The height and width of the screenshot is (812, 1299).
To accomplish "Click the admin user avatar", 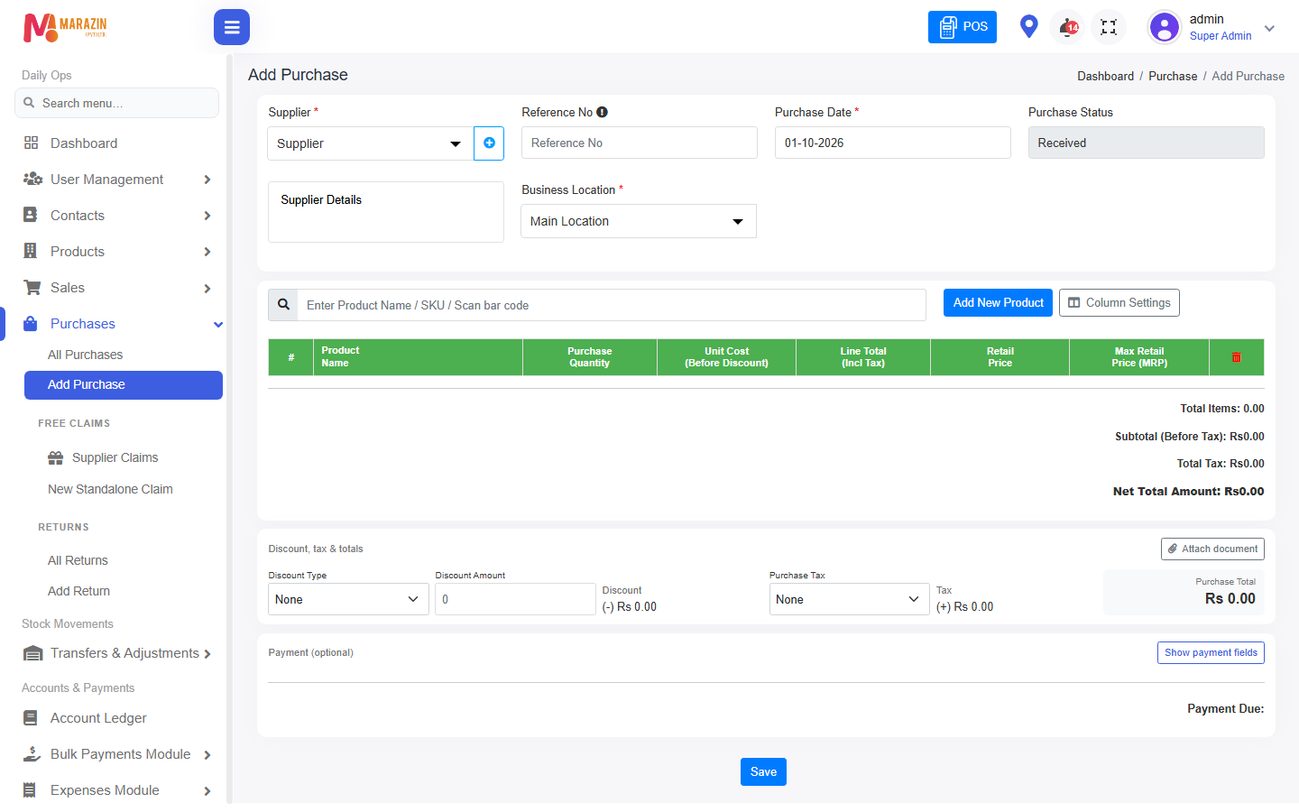I will click(1165, 27).
